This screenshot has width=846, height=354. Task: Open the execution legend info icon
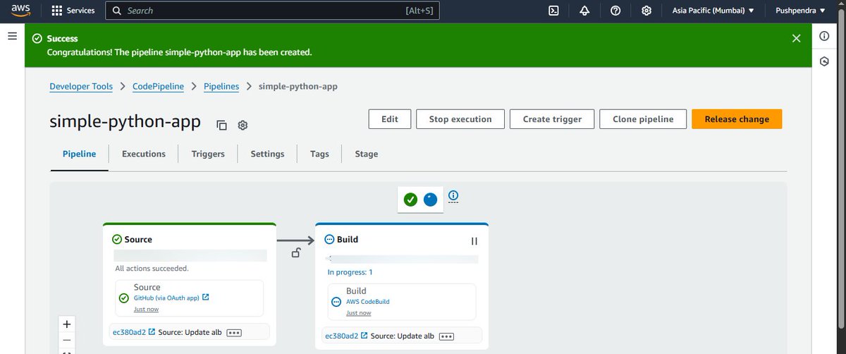453,195
